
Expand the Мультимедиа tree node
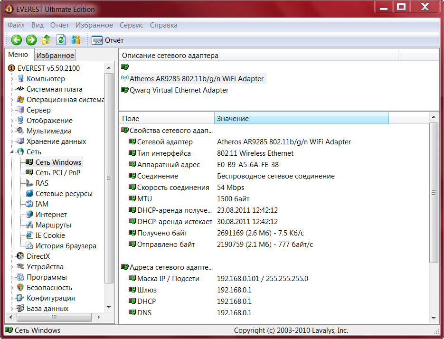(12, 132)
